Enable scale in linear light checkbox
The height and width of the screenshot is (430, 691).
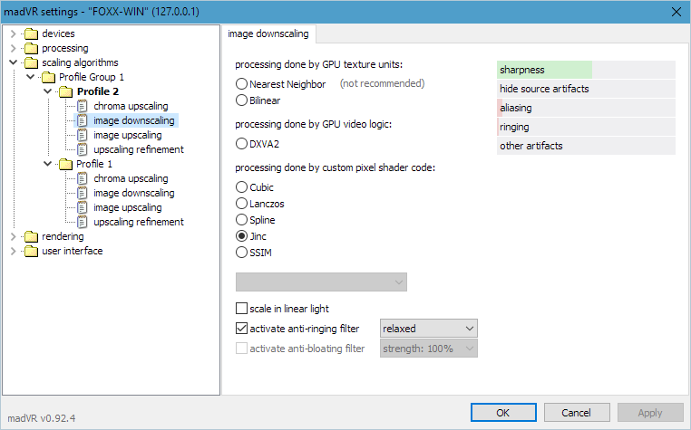(241, 309)
